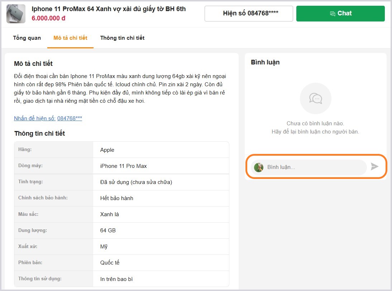The image size is (392, 291).
Task: Click the Bình luận panel heading
Action: tap(265, 62)
